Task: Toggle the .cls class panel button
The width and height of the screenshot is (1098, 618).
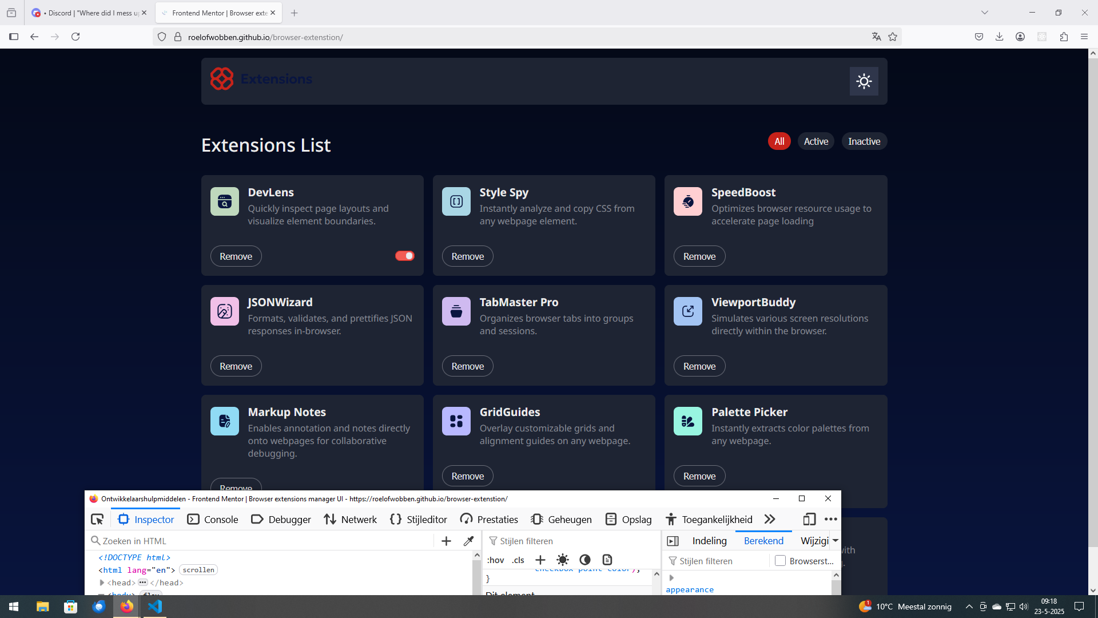Action: [518, 560]
